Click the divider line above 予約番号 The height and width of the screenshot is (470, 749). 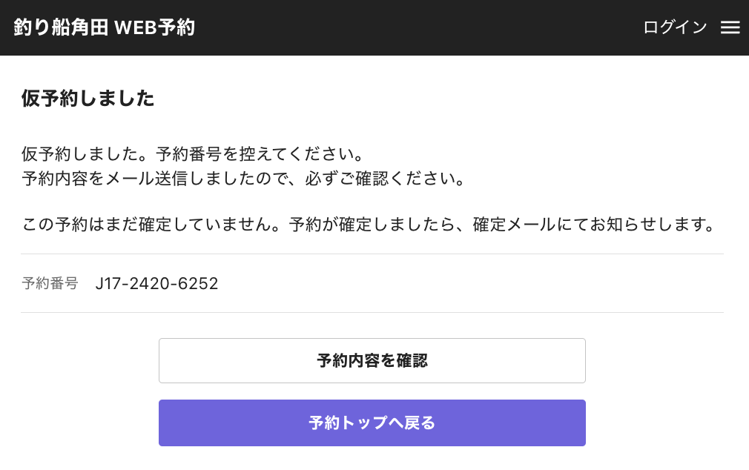(372, 254)
